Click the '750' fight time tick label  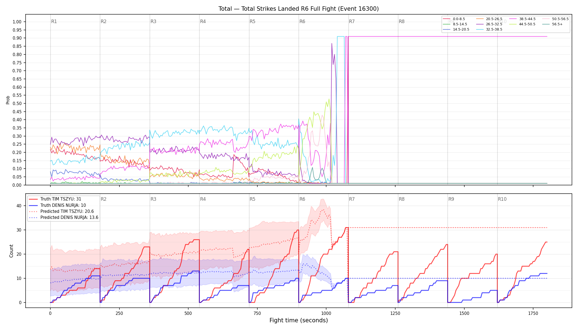(257, 313)
